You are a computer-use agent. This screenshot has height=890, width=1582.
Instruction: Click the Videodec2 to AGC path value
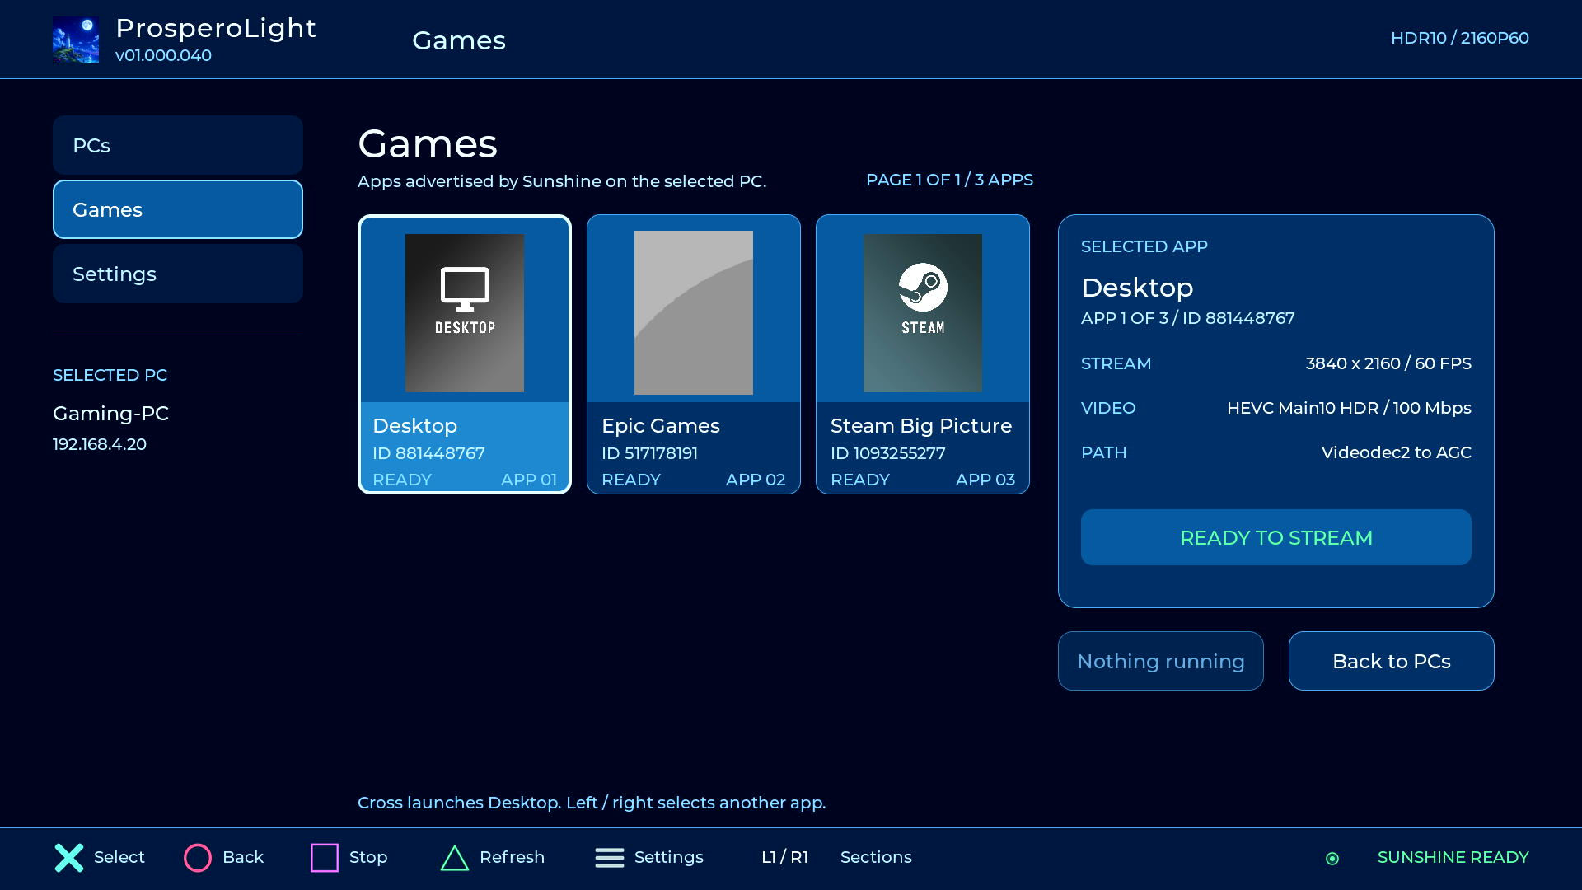pyautogui.click(x=1397, y=452)
